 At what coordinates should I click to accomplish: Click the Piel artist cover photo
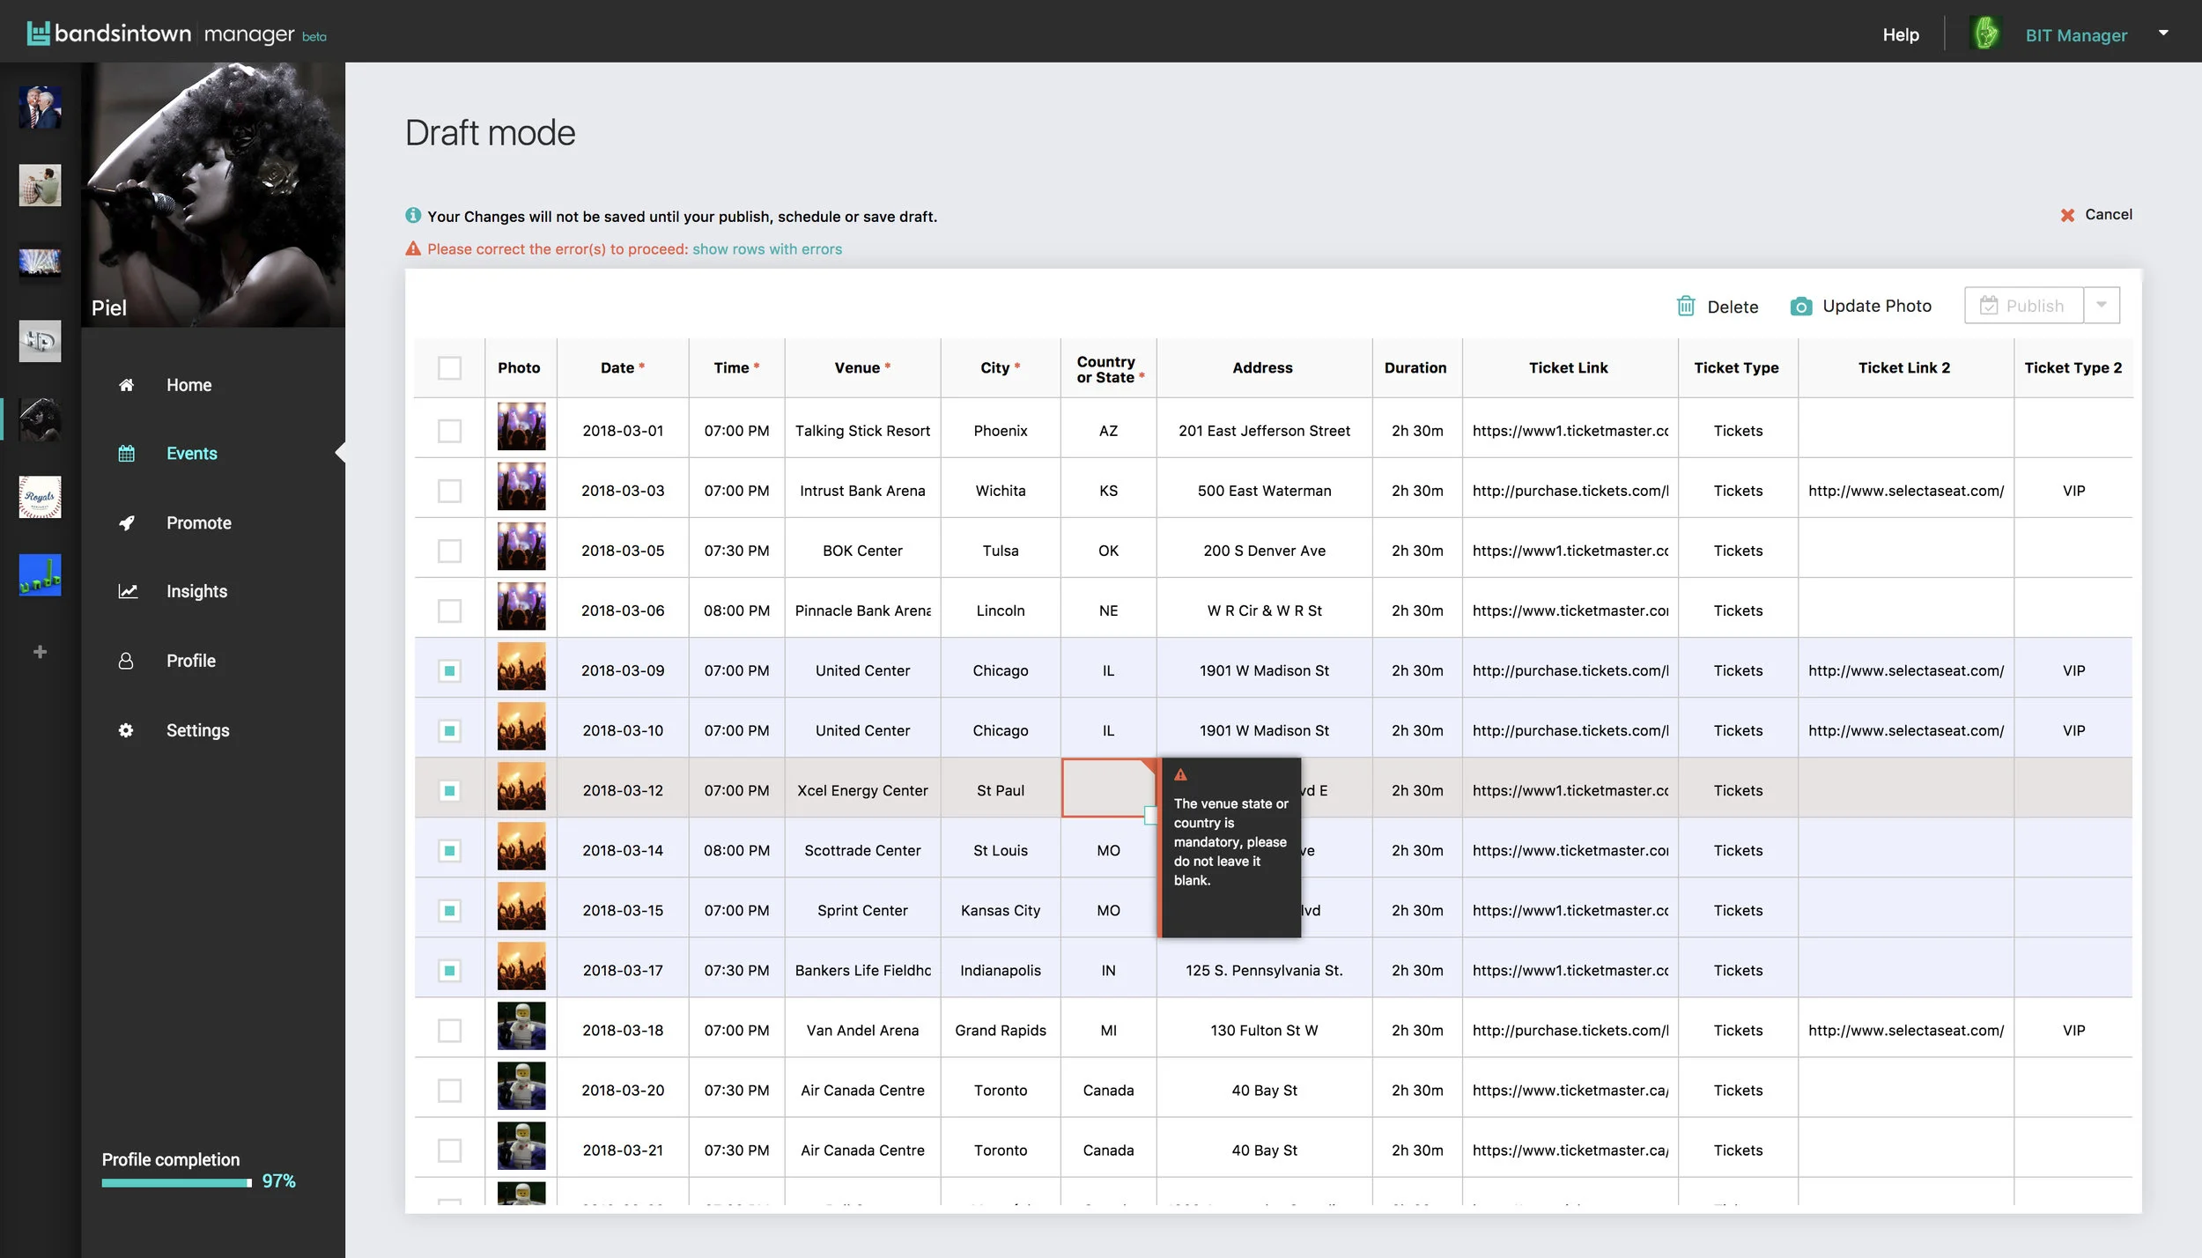[213, 195]
